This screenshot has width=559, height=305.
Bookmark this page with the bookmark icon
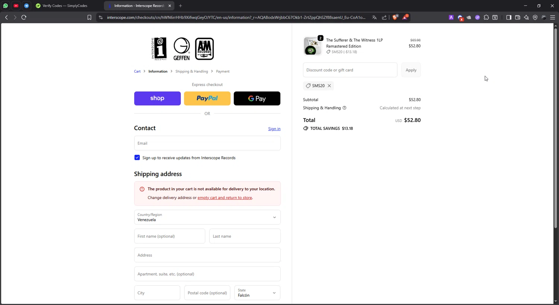pyautogui.click(x=89, y=17)
